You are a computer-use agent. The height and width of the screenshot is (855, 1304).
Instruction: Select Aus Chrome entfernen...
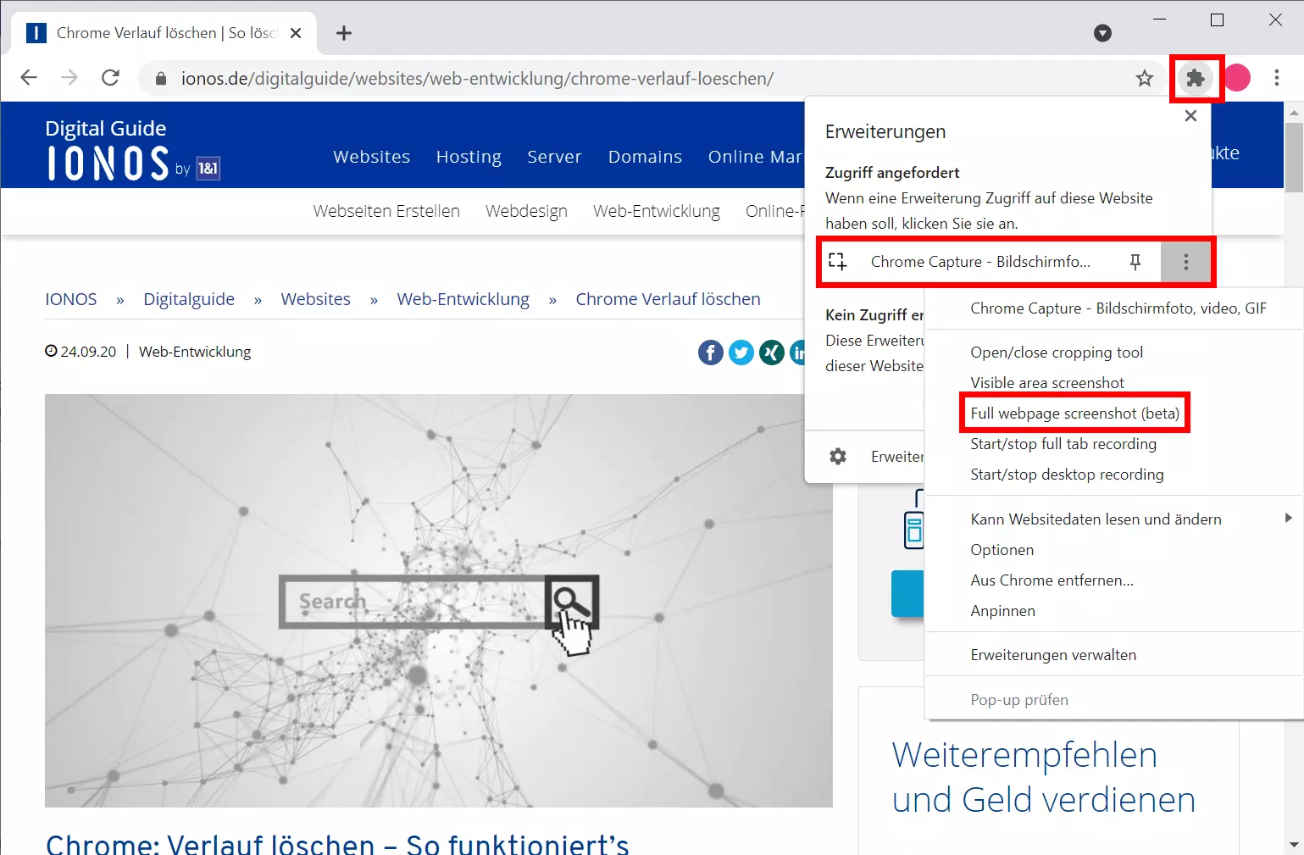[1052, 580]
